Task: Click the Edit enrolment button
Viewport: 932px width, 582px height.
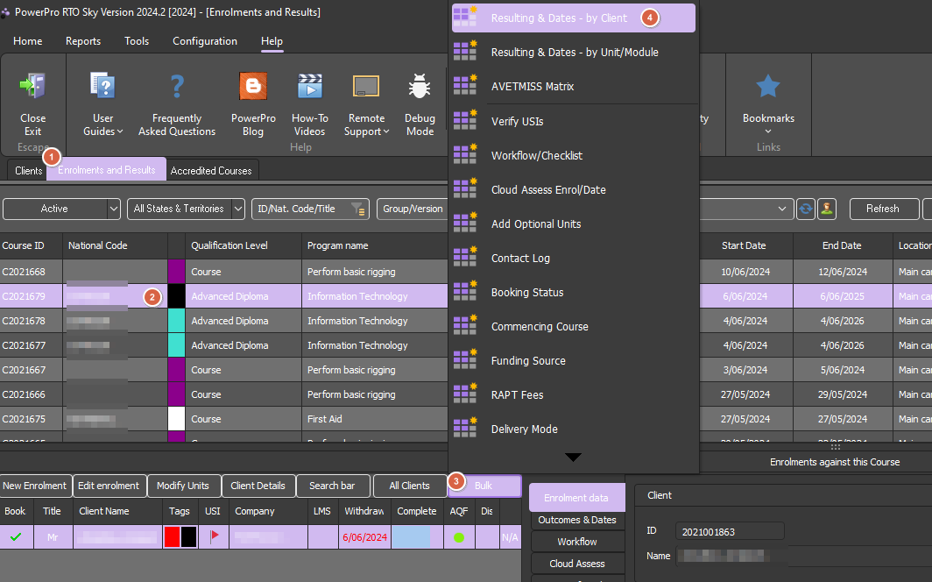Action: pos(109,486)
